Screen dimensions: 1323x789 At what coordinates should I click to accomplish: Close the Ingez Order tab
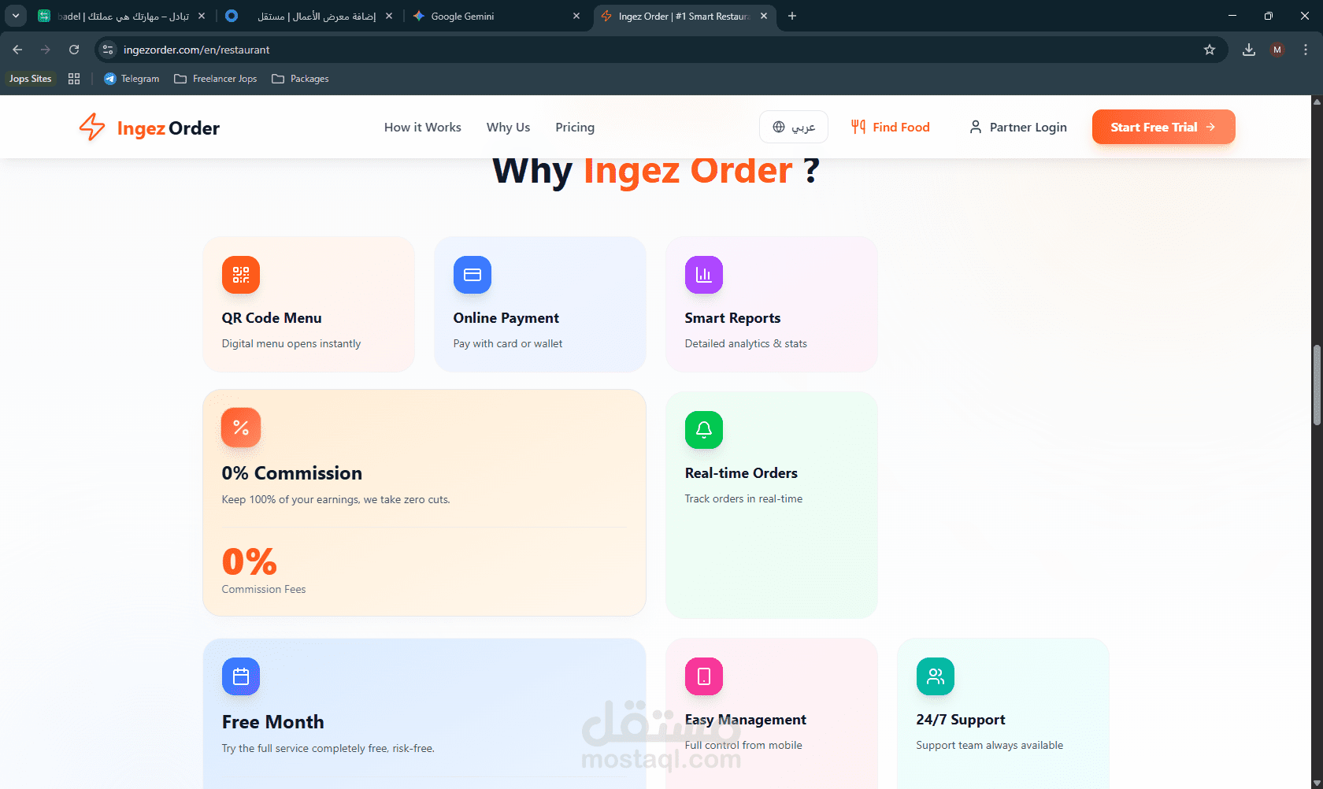point(764,16)
